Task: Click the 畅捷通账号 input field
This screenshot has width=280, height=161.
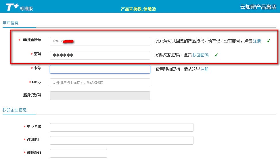Action: tap(100, 41)
